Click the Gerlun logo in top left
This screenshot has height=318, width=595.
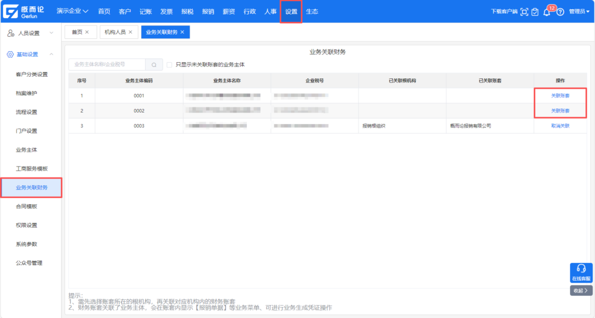(26, 12)
